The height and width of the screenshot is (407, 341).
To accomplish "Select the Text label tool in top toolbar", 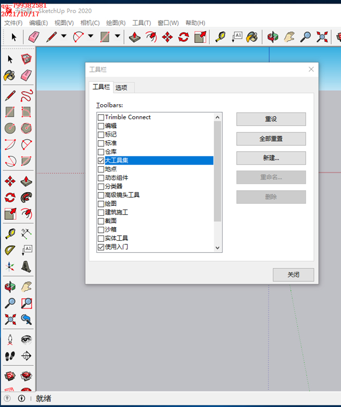I will pyautogui.click(x=237, y=37).
